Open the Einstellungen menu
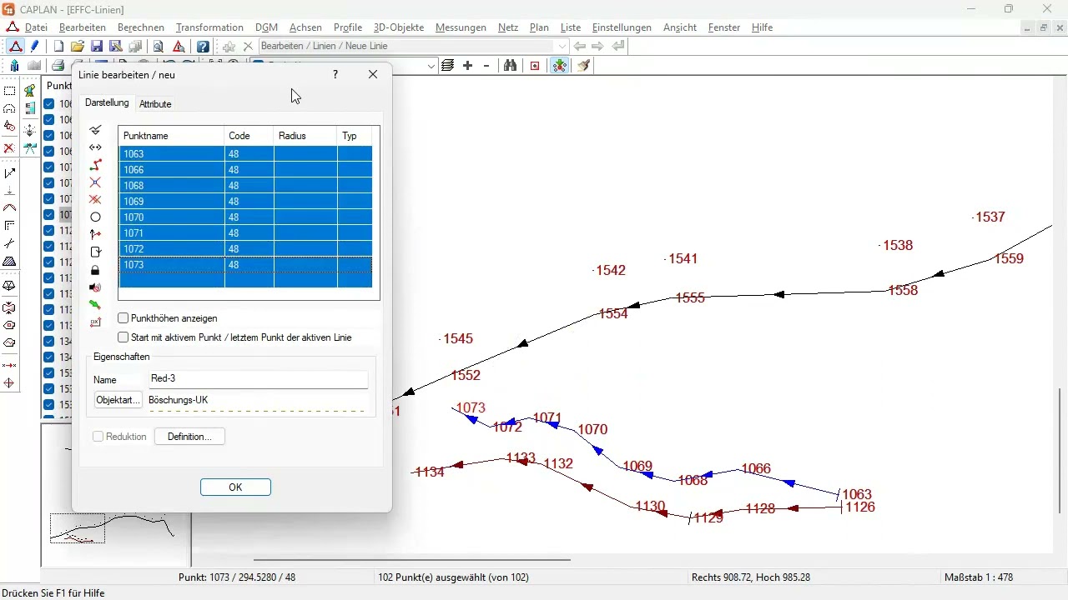1068x600 pixels. tap(622, 27)
